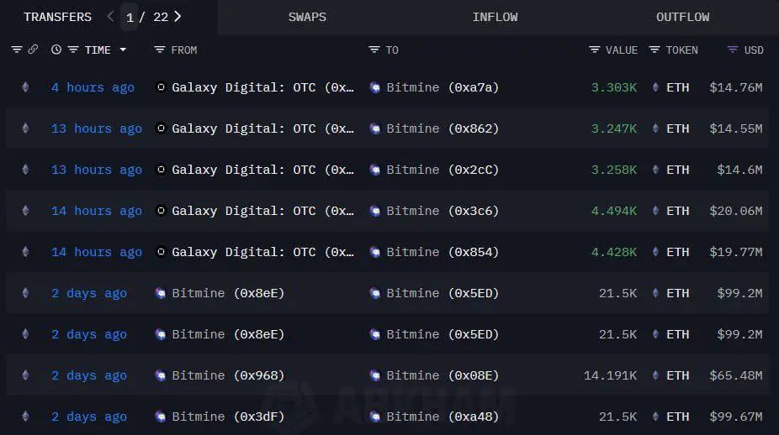The width and height of the screenshot is (779, 435).
Task: Go to previous transfers page
Action: [110, 17]
